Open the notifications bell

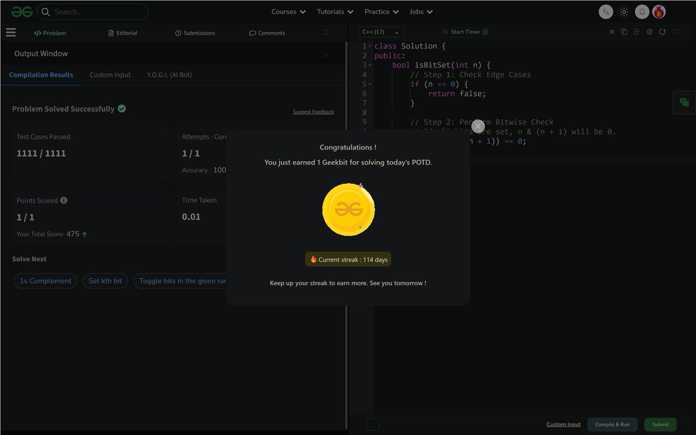point(642,12)
